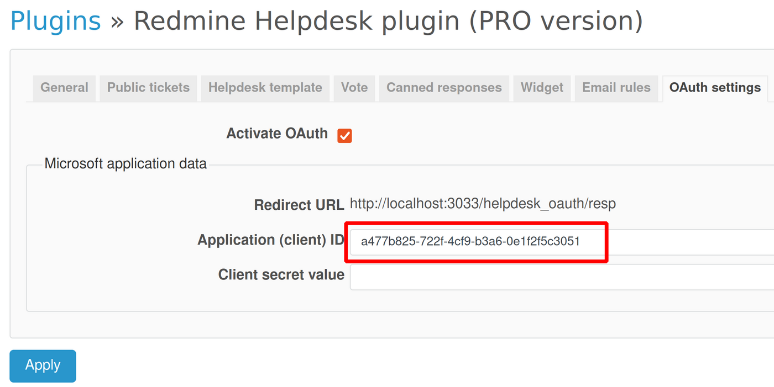Switch to the Helpdesk template tab
The image size is (774, 387).
pyautogui.click(x=265, y=87)
